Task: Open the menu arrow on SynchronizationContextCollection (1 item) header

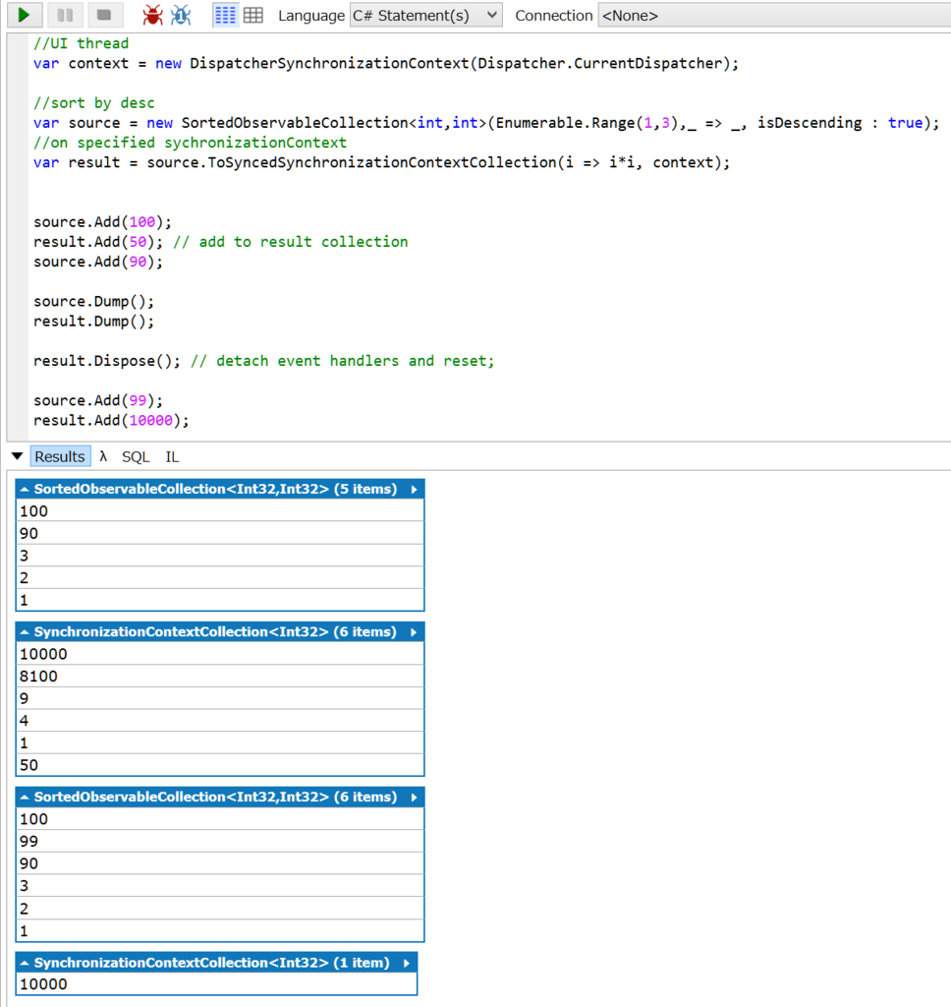Action: click(406, 964)
